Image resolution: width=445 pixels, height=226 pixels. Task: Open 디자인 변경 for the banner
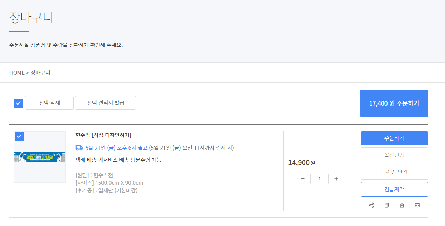point(394,172)
